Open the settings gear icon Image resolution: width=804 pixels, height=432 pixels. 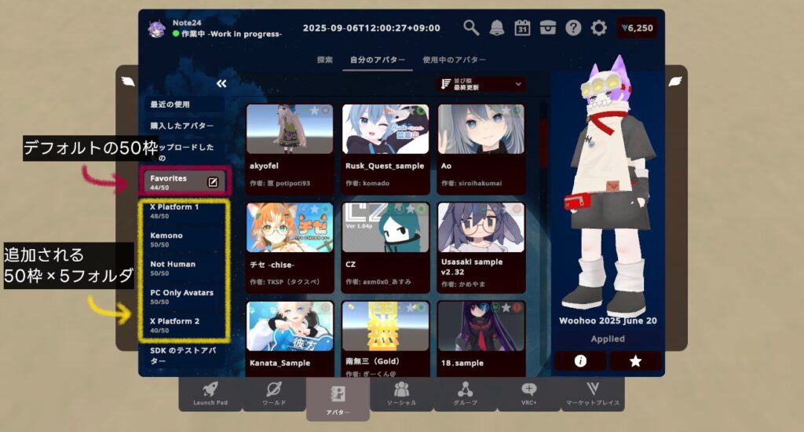[598, 27]
